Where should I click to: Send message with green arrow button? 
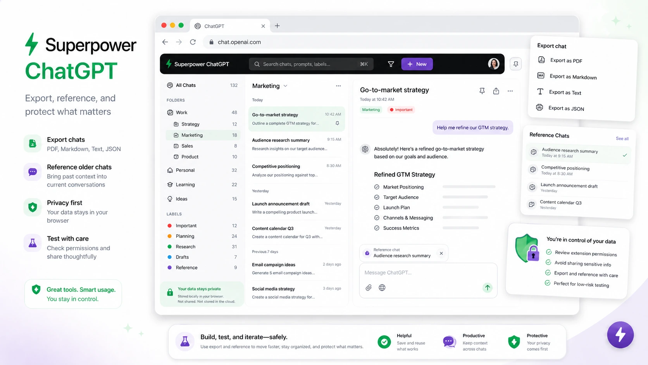(x=487, y=287)
